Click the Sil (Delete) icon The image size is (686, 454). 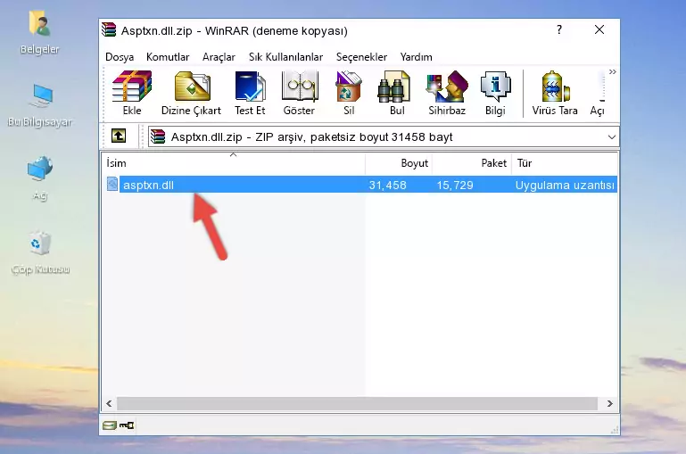(349, 93)
